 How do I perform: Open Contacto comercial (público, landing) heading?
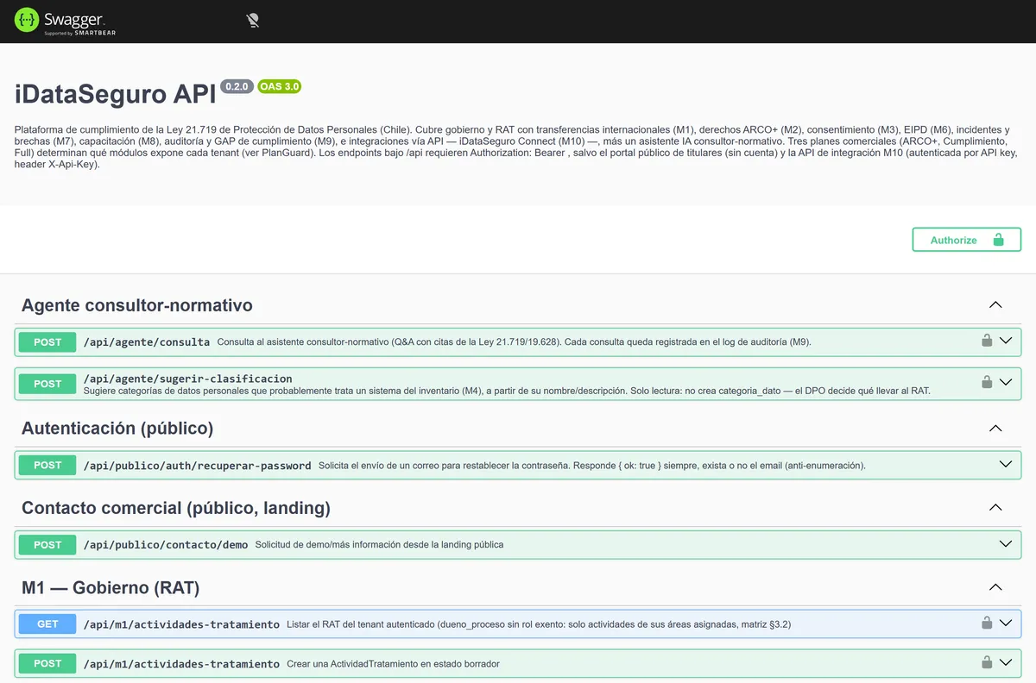tap(176, 508)
